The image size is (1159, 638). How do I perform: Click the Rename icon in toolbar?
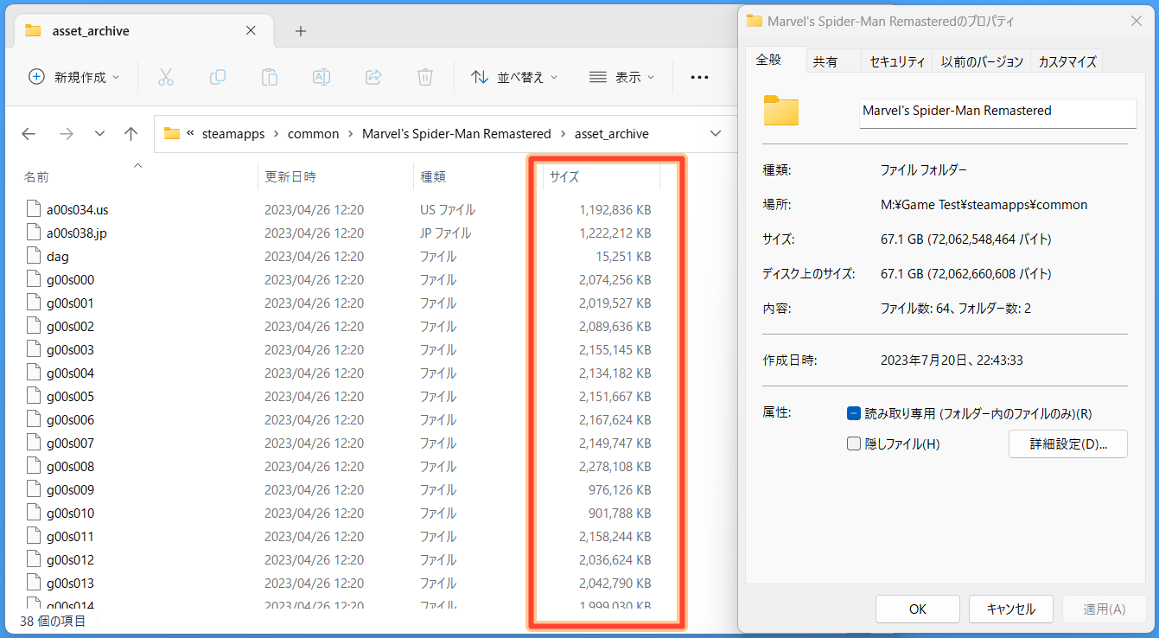[322, 77]
